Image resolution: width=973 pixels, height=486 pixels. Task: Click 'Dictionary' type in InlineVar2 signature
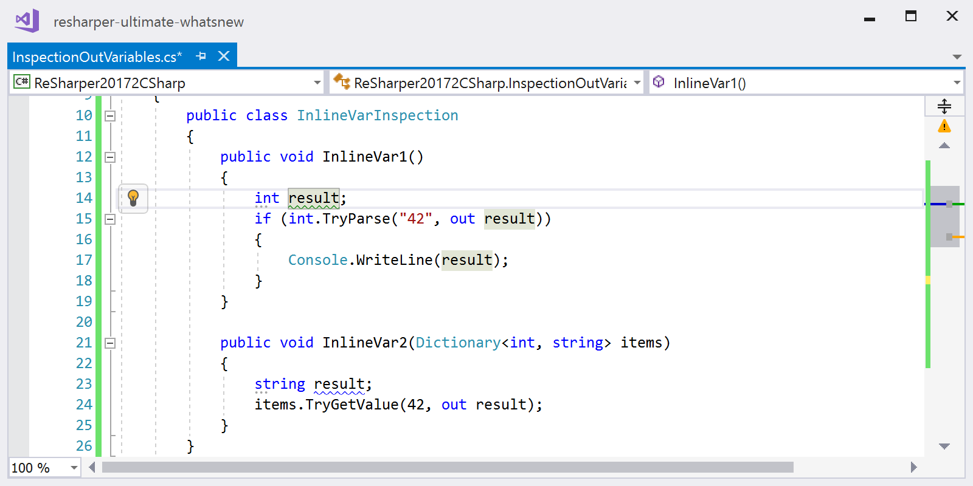(458, 343)
